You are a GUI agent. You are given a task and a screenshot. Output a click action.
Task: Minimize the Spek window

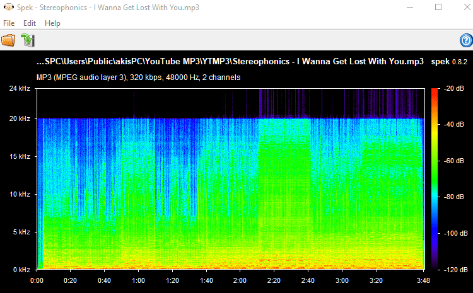(x=408, y=8)
